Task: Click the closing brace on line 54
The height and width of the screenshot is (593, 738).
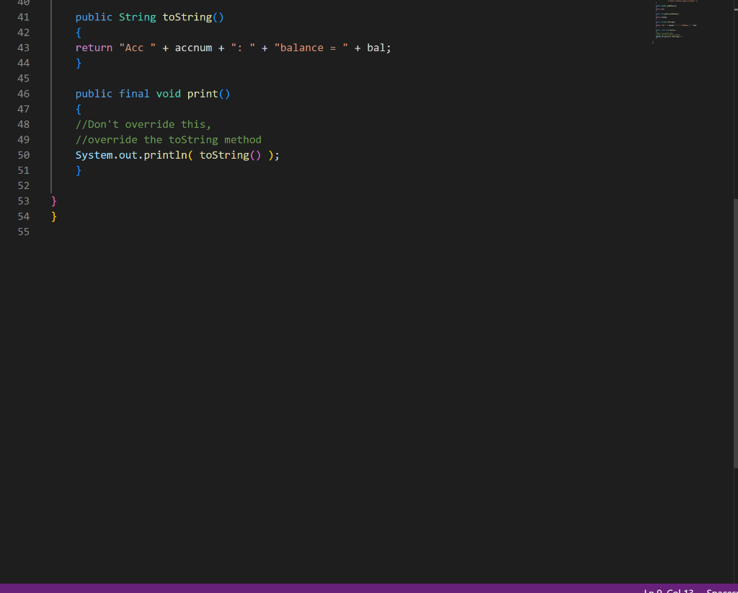Action: pyautogui.click(x=54, y=216)
